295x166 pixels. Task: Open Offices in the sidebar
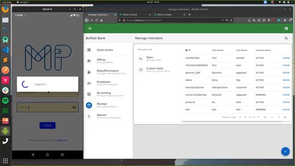(108, 61)
